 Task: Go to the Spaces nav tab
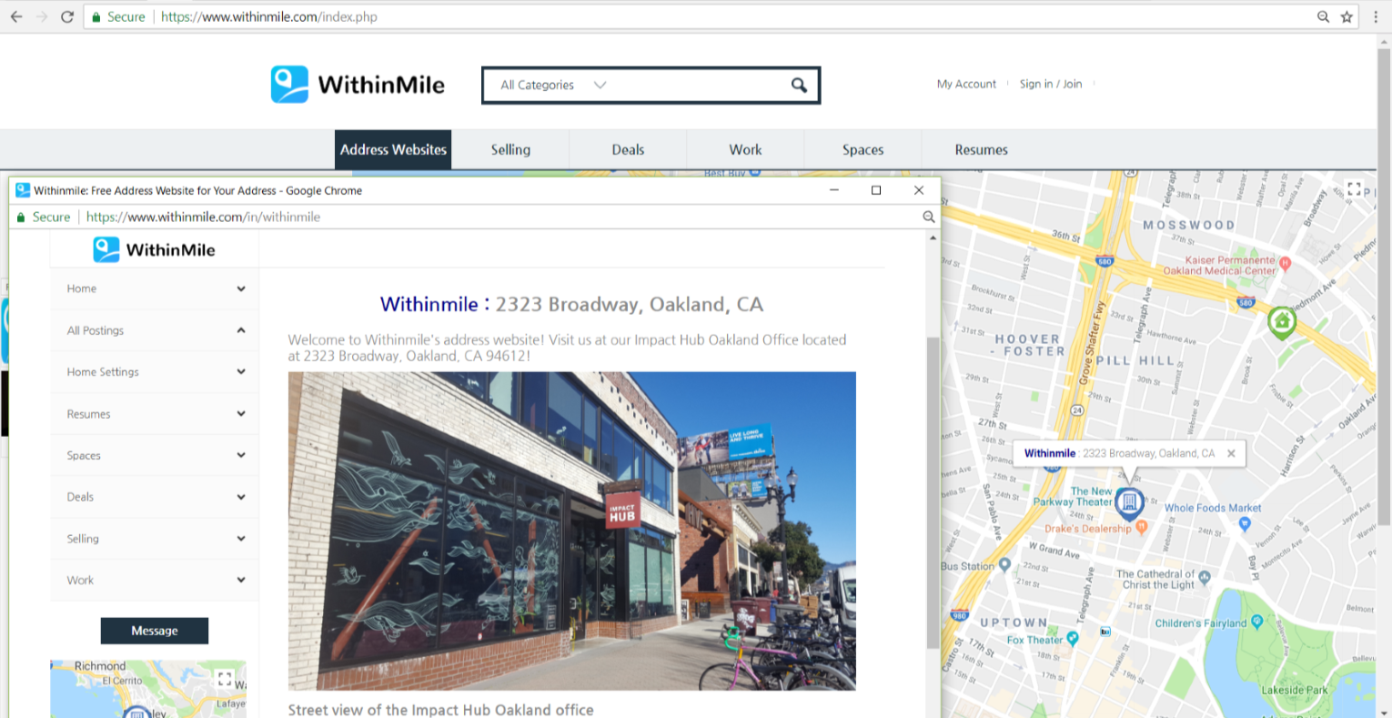coord(862,150)
